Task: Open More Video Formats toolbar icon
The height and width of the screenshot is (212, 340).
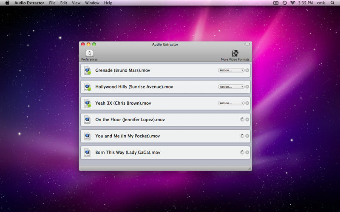Action: [x=235, y=53]
